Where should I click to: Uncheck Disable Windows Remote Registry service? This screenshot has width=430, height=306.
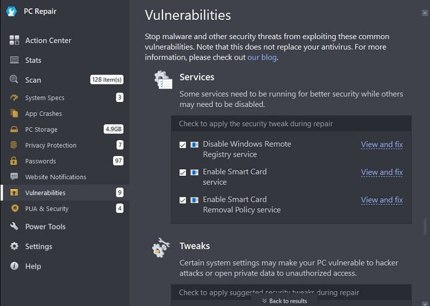pyautogui.click(x=182, y=145)
